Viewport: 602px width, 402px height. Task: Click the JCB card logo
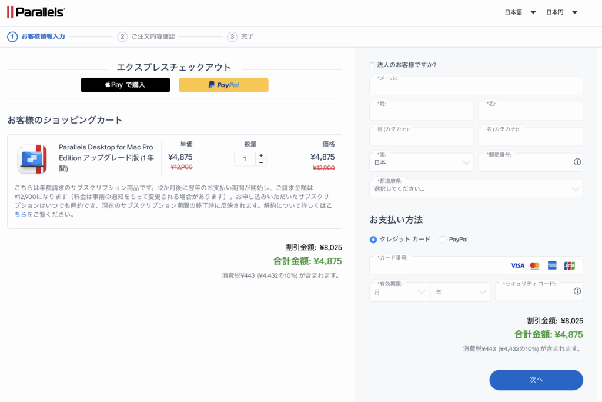click(569, 266)
